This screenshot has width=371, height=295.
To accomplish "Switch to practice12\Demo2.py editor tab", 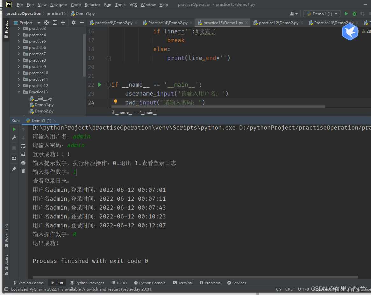I will [278, 23].
